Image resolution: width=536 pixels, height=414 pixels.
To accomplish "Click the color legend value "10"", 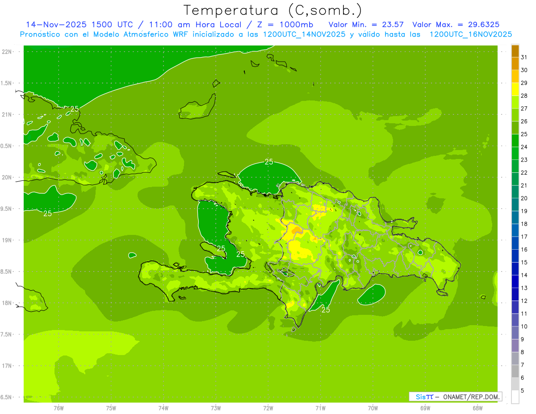I will (524, 326).
